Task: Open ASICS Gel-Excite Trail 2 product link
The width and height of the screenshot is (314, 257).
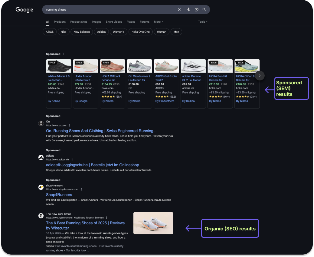Action: click(x=166, y=78)
